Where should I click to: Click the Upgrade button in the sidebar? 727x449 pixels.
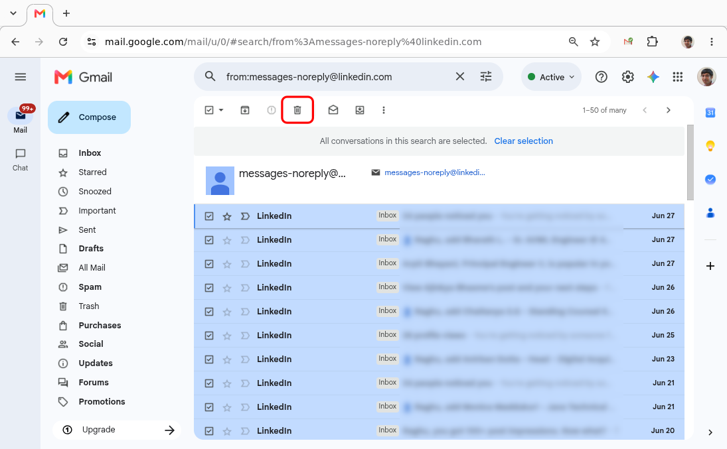[x=117, y=430]
